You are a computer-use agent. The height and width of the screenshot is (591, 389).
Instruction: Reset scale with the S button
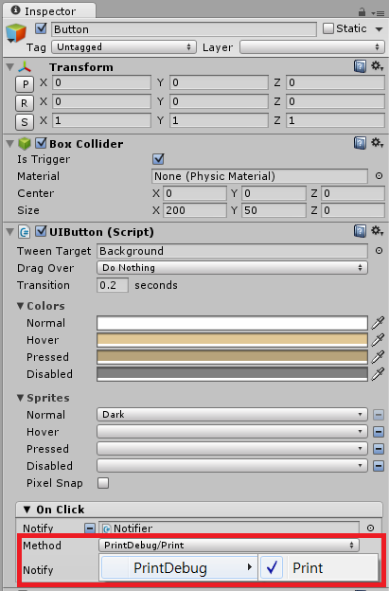(x=25, y=122)
